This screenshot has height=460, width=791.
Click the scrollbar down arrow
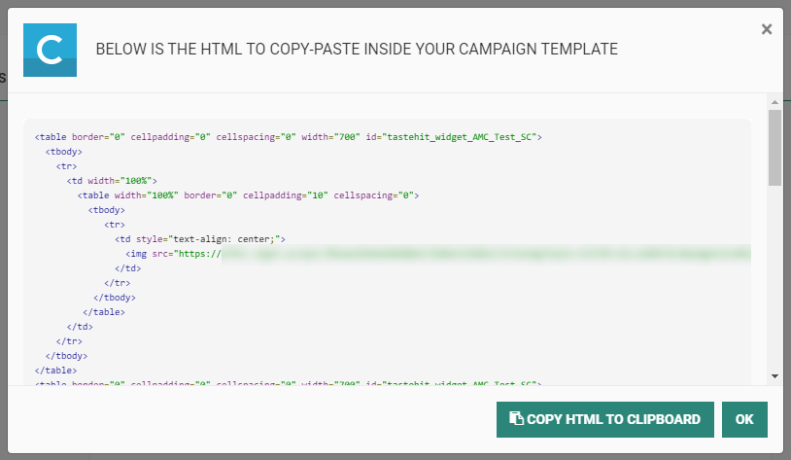coord(774,375)
